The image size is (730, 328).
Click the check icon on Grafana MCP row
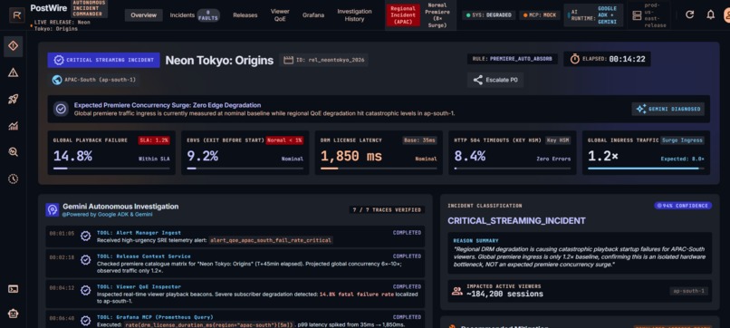(x=86, y=321)
